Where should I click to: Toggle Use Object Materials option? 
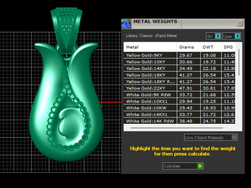pos(211,137)
